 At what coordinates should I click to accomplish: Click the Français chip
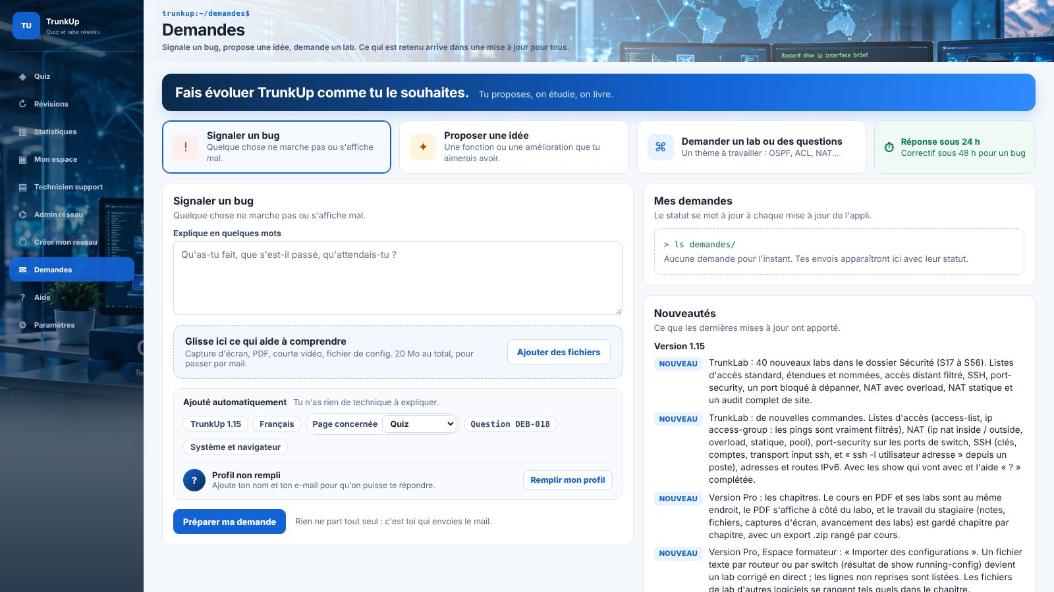pos(277,424)
